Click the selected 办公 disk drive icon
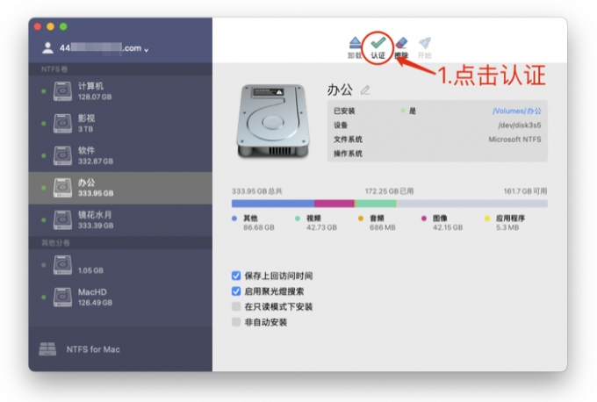This screenshot has width=597, height=402. click(x=62, y=188)
